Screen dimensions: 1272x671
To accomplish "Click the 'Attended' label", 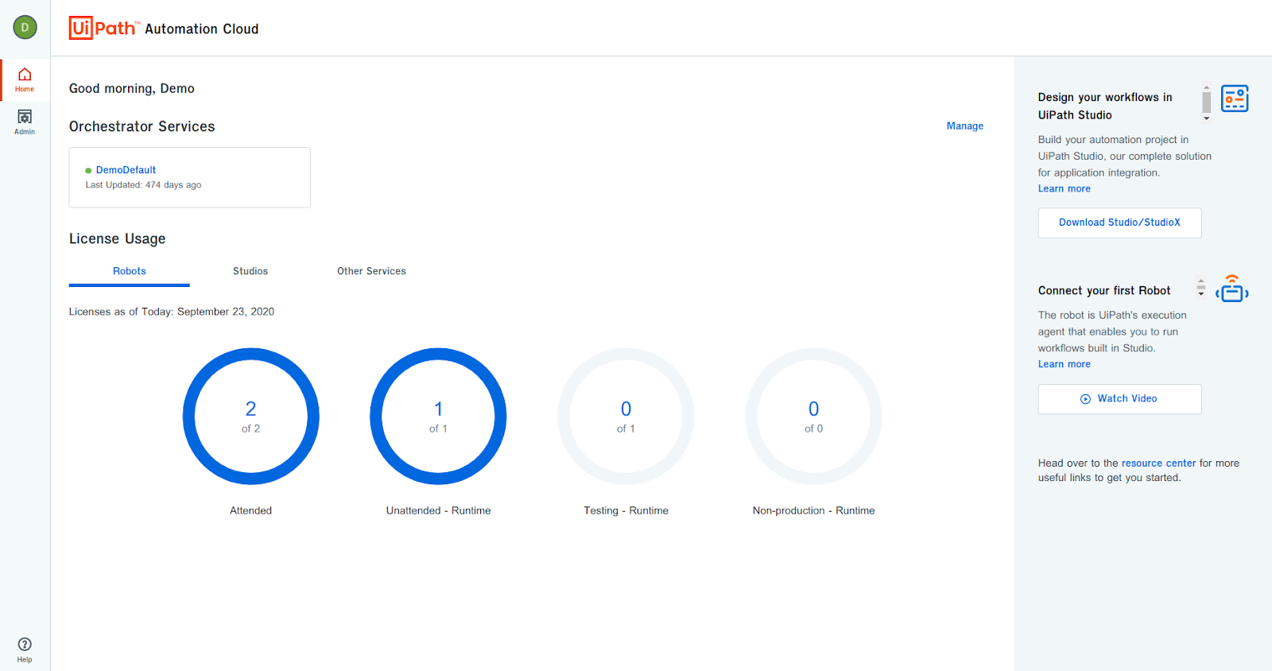I will click(x=250, y=510).
